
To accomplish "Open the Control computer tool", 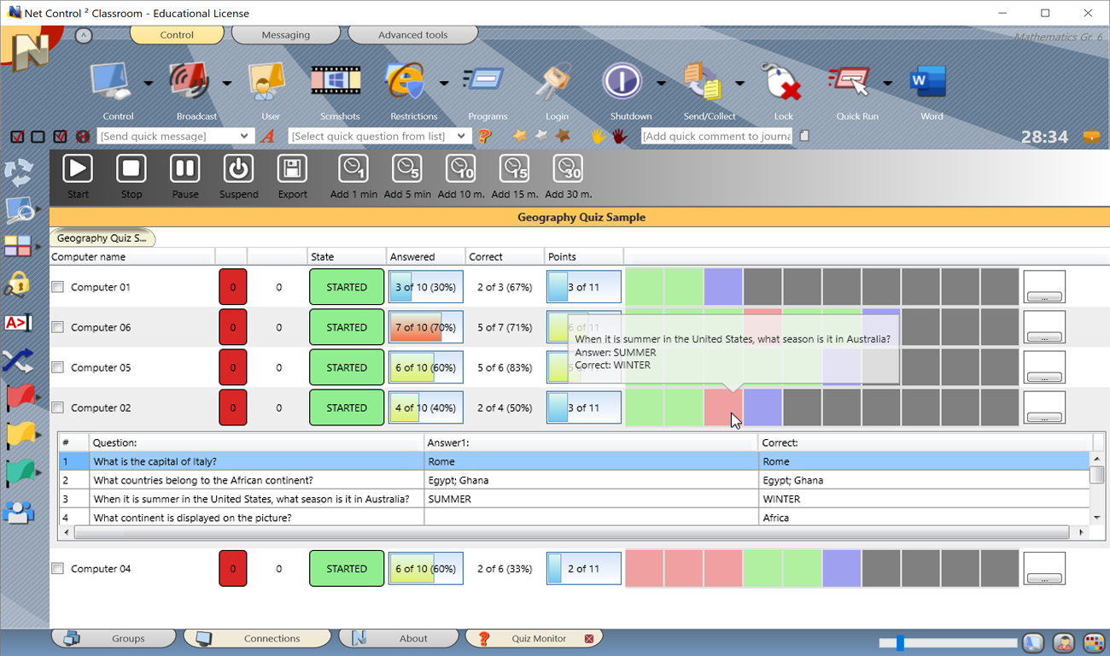I will coord(111,83).
